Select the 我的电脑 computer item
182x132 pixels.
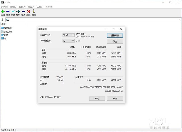click(x=7, y=28)
